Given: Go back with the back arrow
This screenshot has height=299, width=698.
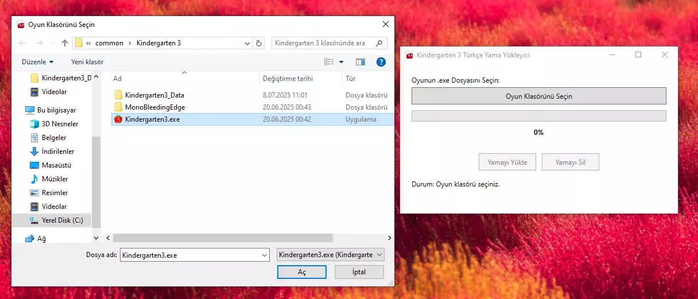Looking at the screenshot, I should pyautogui.click(x=22, y=43).
